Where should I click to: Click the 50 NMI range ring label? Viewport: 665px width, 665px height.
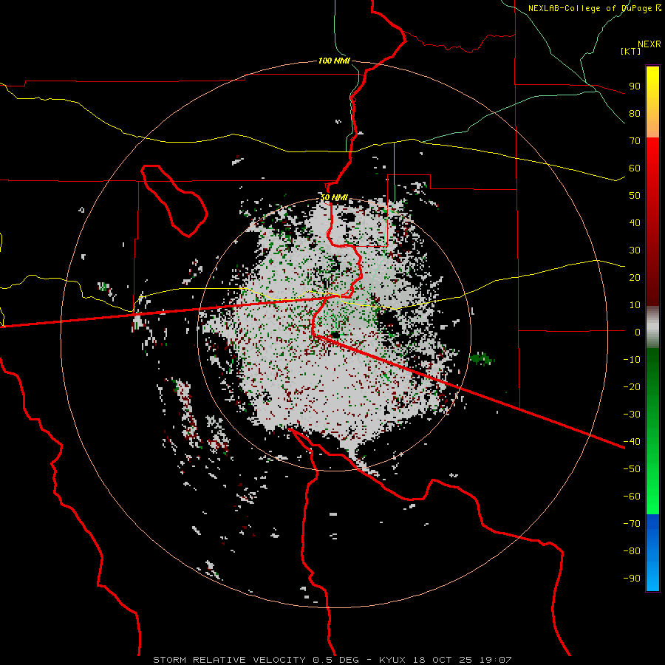pos(334,197)
